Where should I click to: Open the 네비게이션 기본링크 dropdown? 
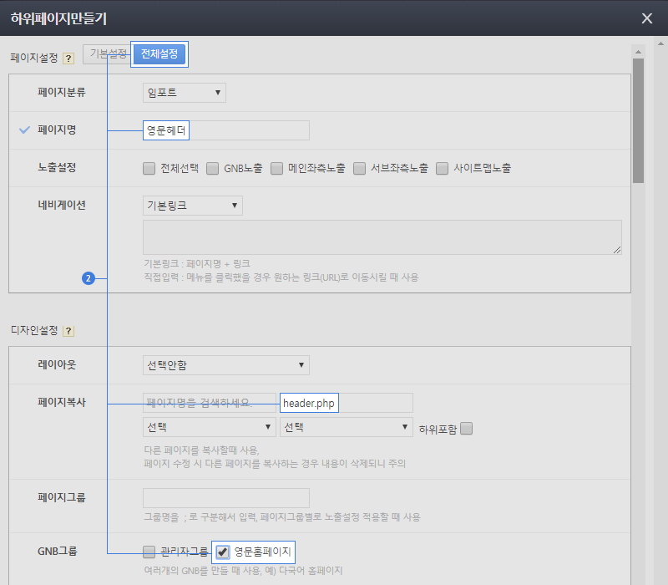(192, 205)
